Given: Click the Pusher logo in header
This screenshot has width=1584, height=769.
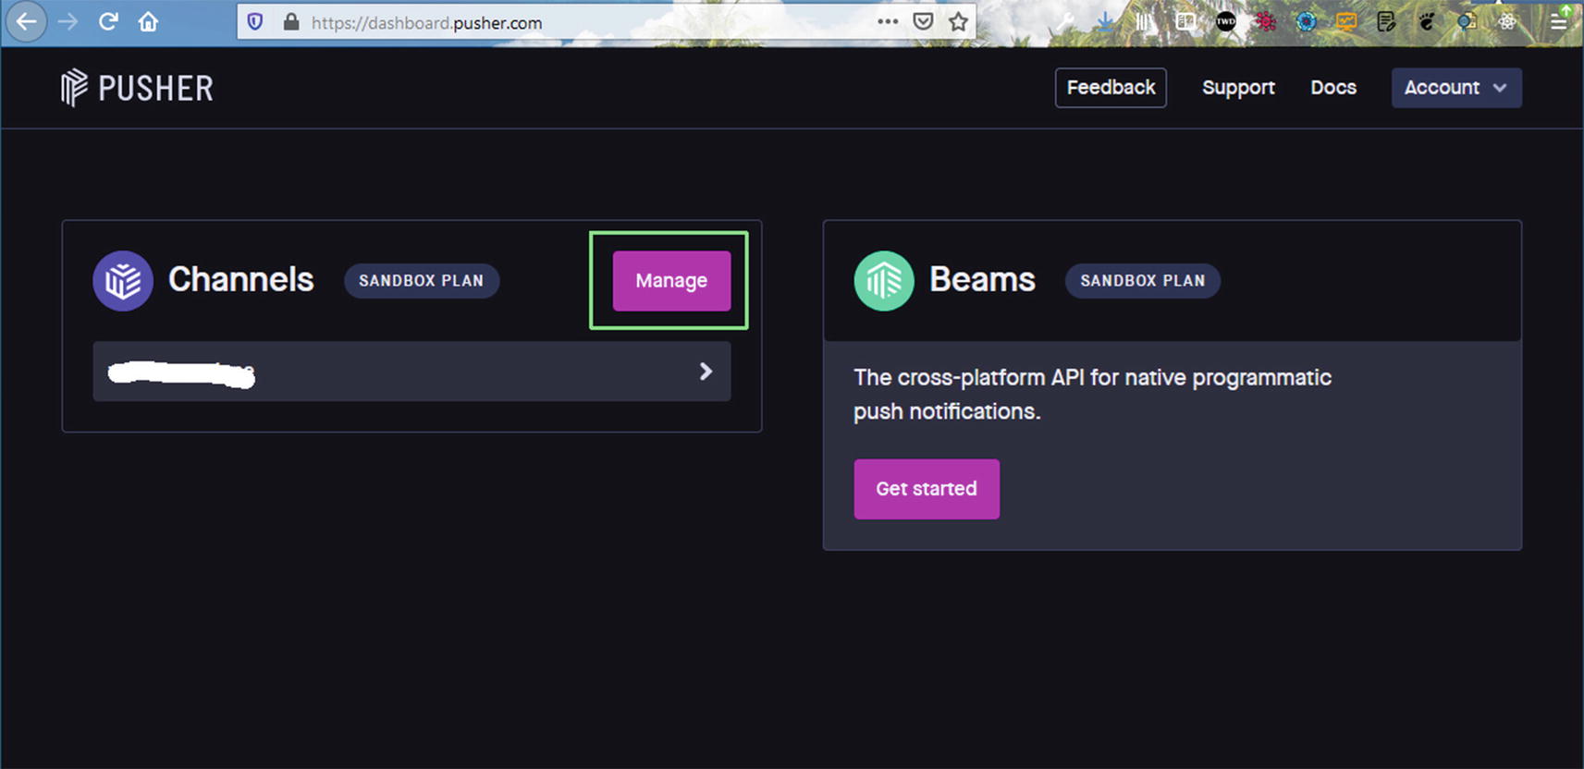Looking at the screenshot, I should (137, 88).
